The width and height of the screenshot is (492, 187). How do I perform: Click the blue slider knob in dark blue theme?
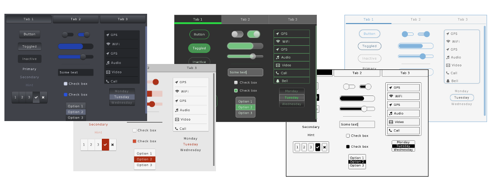tap(83, 57)
